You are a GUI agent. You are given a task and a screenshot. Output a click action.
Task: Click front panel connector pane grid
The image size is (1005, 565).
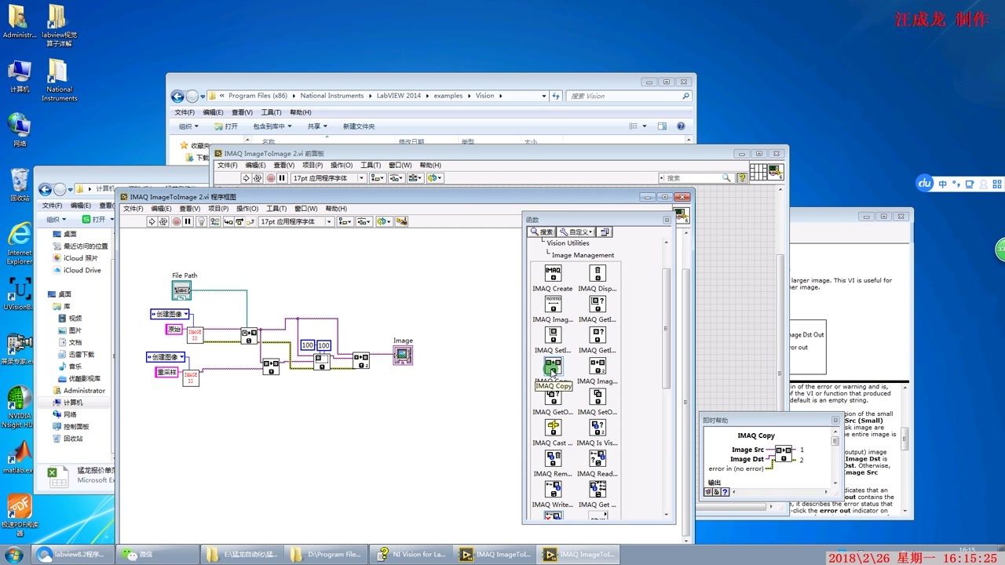point(758,171)
